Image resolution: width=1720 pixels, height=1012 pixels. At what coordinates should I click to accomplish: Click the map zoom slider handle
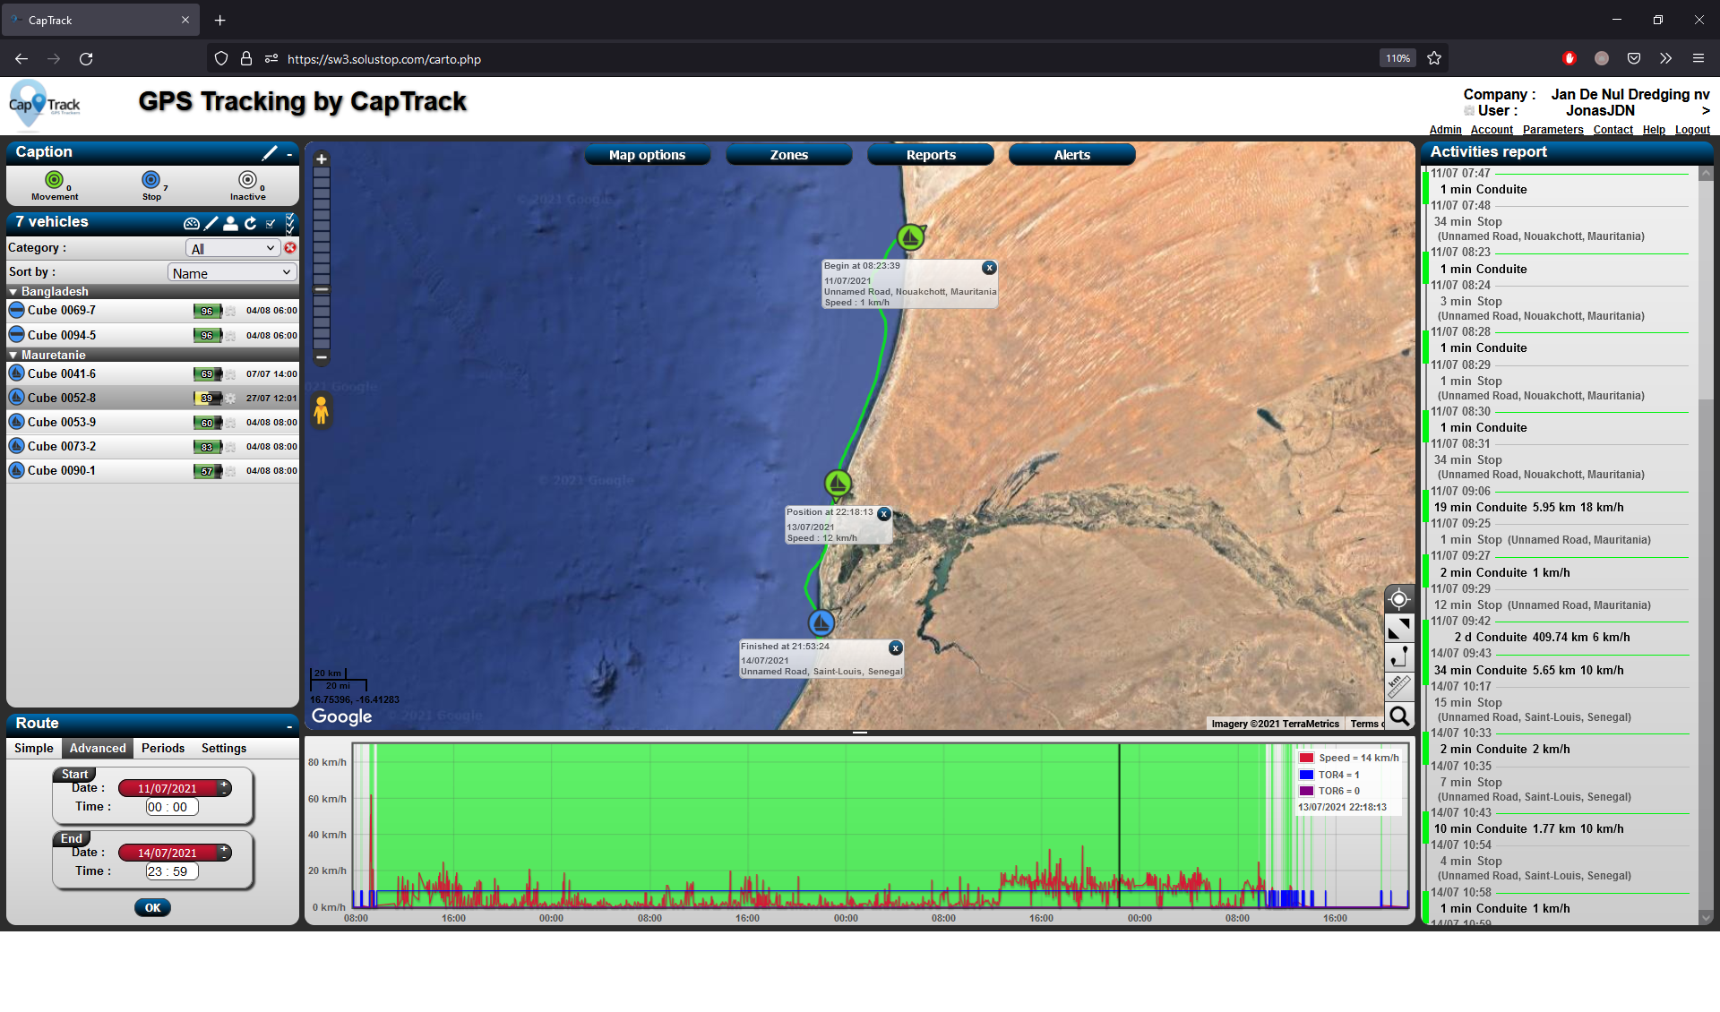tap(322, 289)
